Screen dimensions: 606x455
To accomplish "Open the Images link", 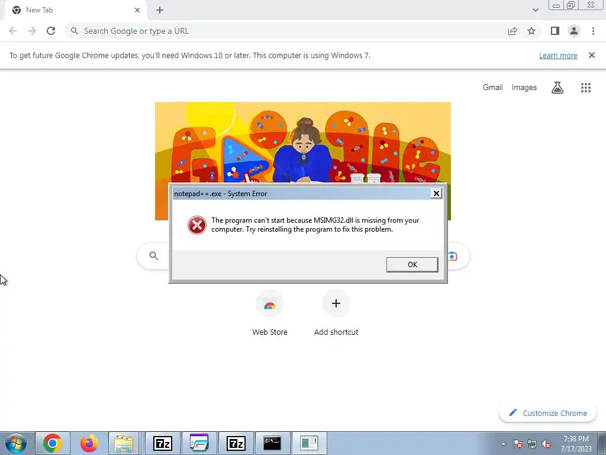I will click(524, 88).
